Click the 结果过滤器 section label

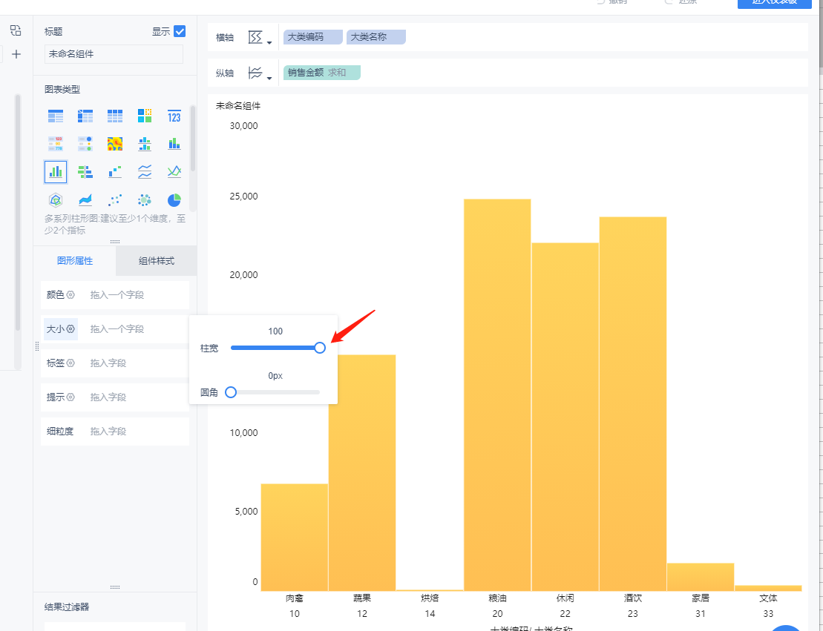67,607
